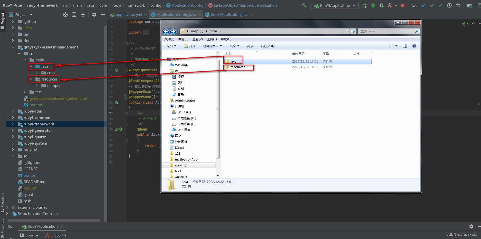Image resolution: width=481 pixels, height=239 pixels.
Task: Switch to application.yml tab
Action: pyautogui.click(x=129, y=15)
